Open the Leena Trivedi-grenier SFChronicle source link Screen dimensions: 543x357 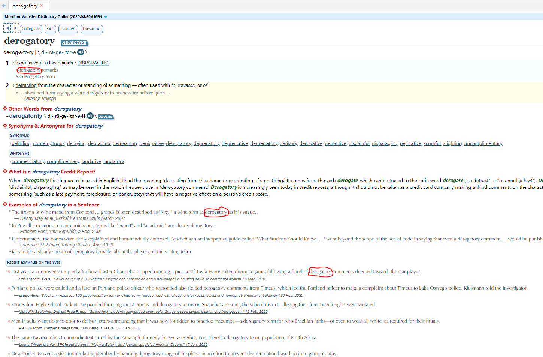click(x=113, y=345)
